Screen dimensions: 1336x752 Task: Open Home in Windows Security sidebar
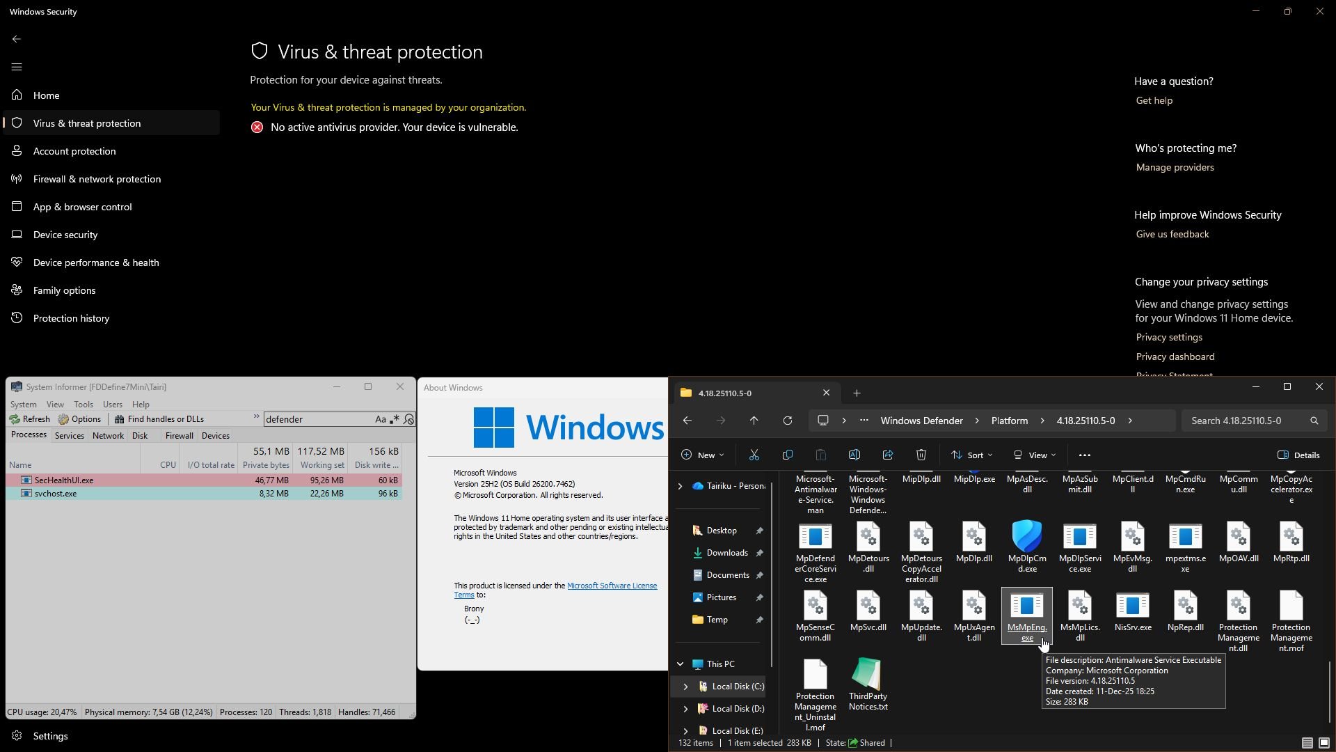pyautogui.click(x=111, y=95)
